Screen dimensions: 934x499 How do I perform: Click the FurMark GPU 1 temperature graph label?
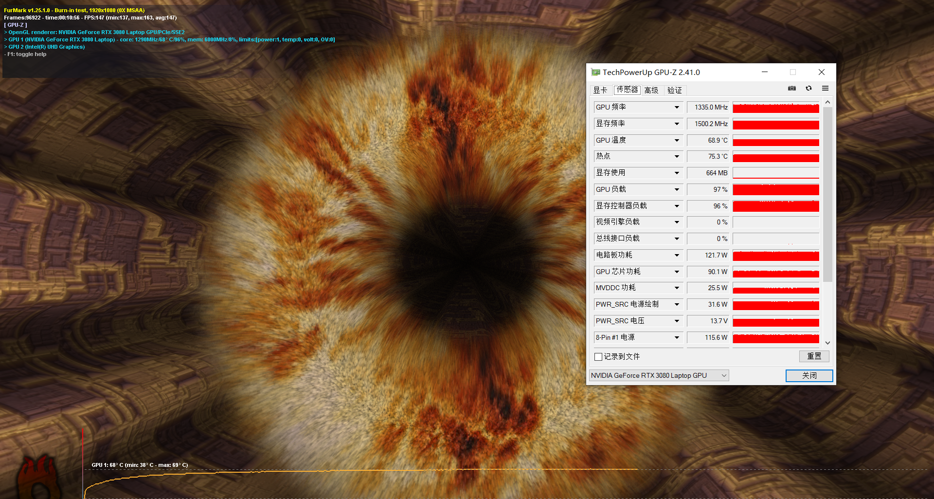(140, 465)
